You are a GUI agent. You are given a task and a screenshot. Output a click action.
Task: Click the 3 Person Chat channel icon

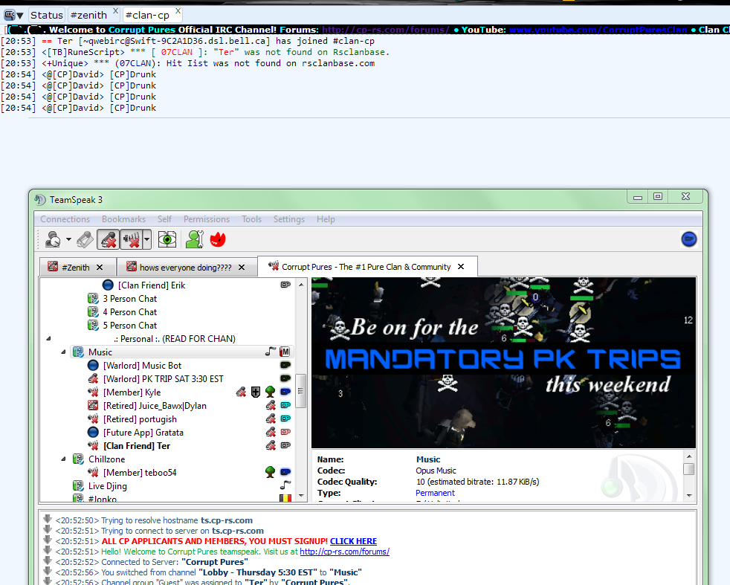[93, 299]
